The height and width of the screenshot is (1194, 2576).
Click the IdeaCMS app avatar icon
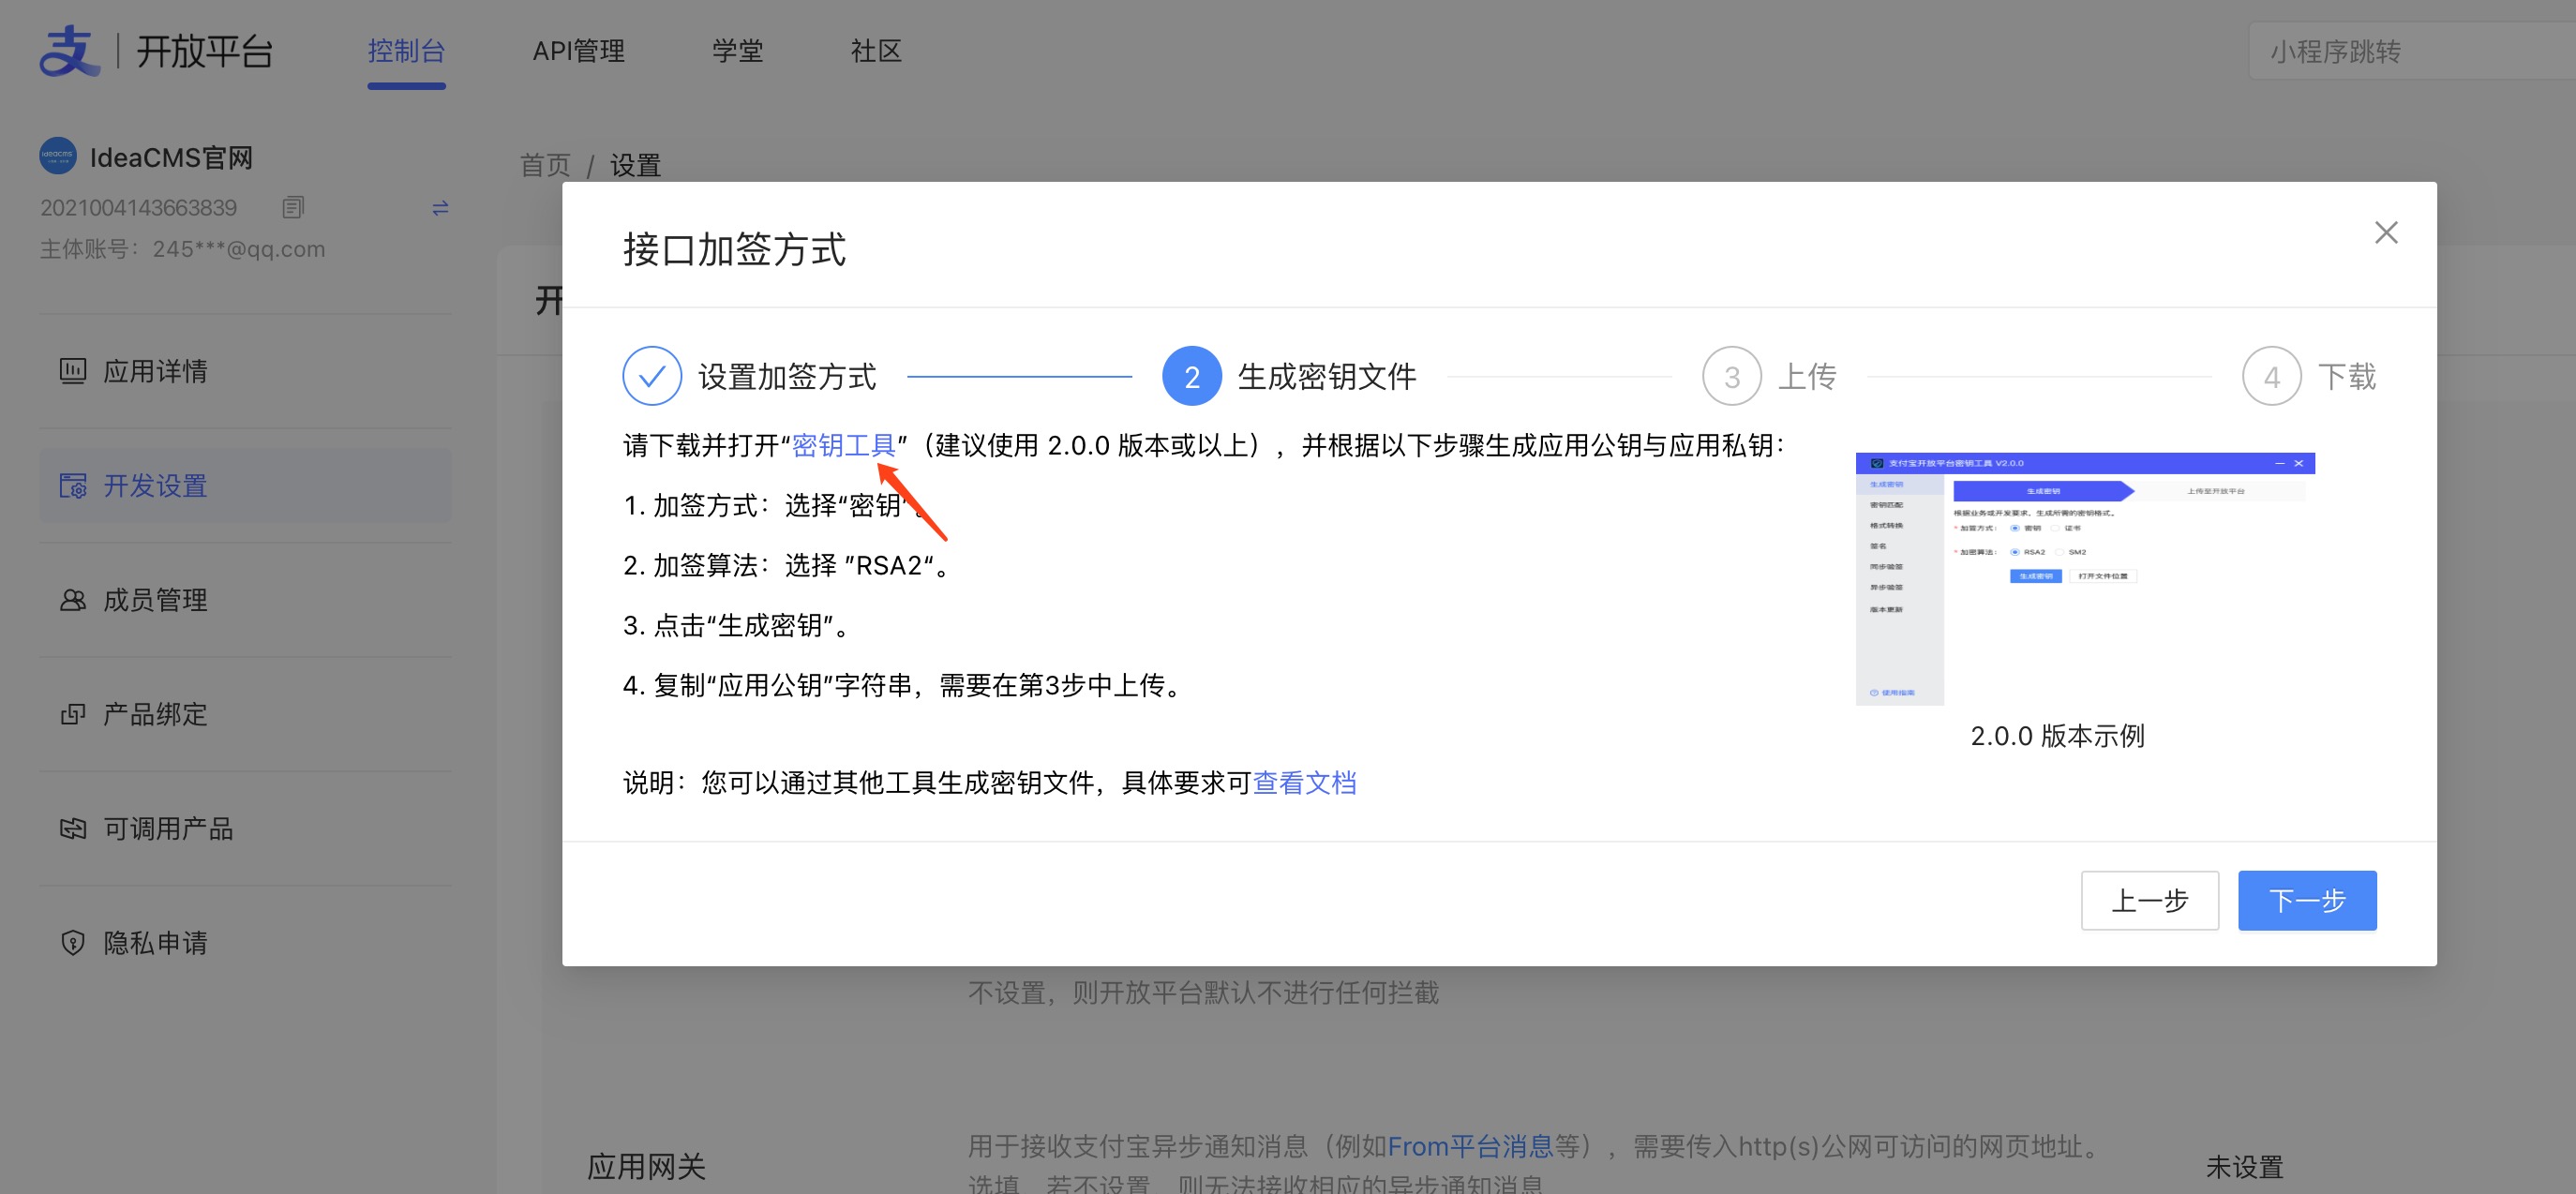click(57, 156)
